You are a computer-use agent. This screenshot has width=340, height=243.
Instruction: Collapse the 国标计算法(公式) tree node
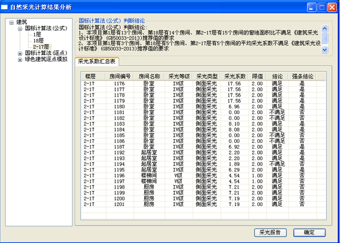[20, 28]
